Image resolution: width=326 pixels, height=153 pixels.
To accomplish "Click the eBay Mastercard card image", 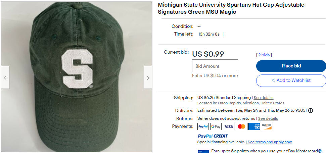I will (x=203, y=151).
